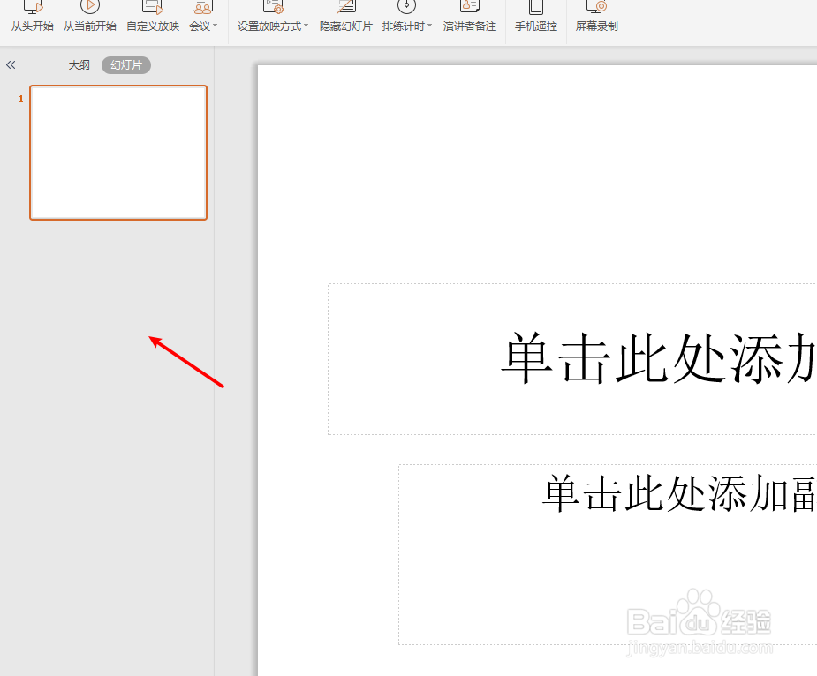Open phone remote control (手机遥控)

(535, 17)
